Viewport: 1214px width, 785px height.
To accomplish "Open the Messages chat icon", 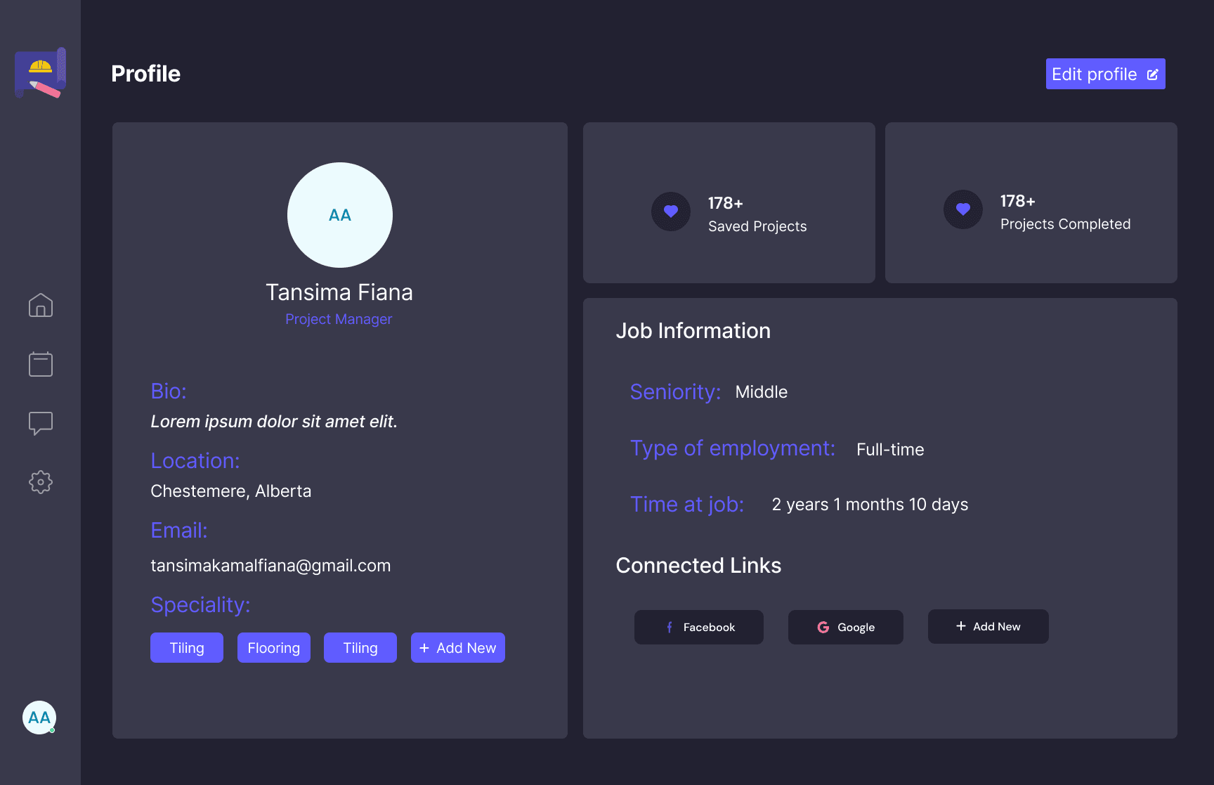I will (x=41, y=423).
